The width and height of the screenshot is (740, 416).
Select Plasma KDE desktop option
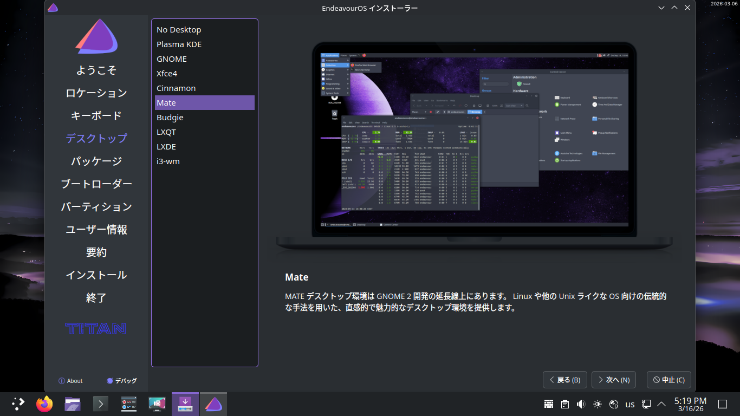tap(179, 44)
